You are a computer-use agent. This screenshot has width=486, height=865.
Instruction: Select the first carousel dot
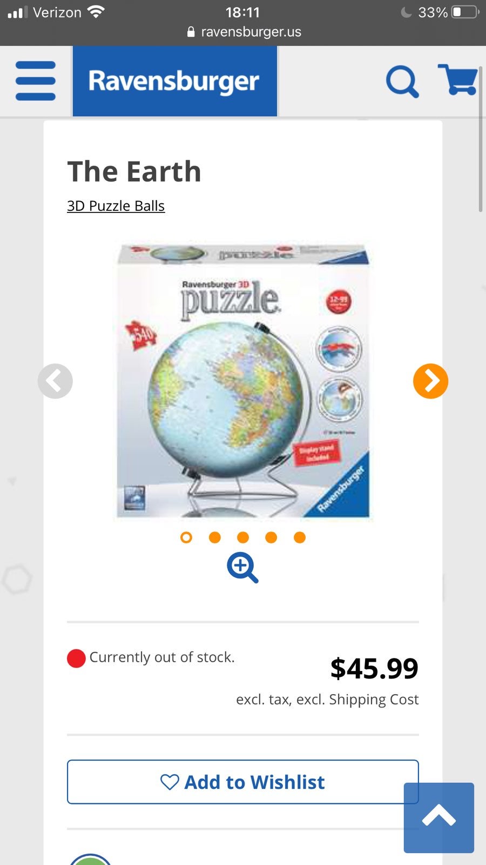click(186, 537)
